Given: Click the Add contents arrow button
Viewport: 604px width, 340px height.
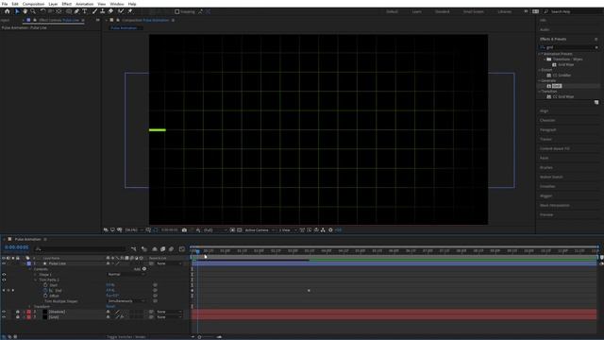Looking at the screenshot, I should pyautogui.click(x=144, y=269).
